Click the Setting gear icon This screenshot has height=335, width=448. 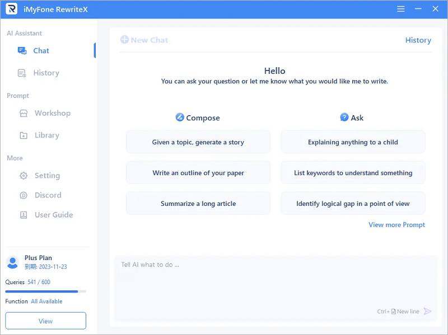pos(24,176)
